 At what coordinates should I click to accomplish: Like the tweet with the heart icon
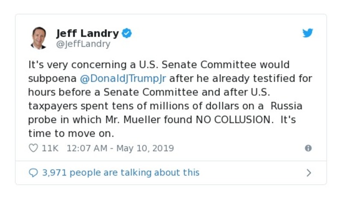point(33,148)
